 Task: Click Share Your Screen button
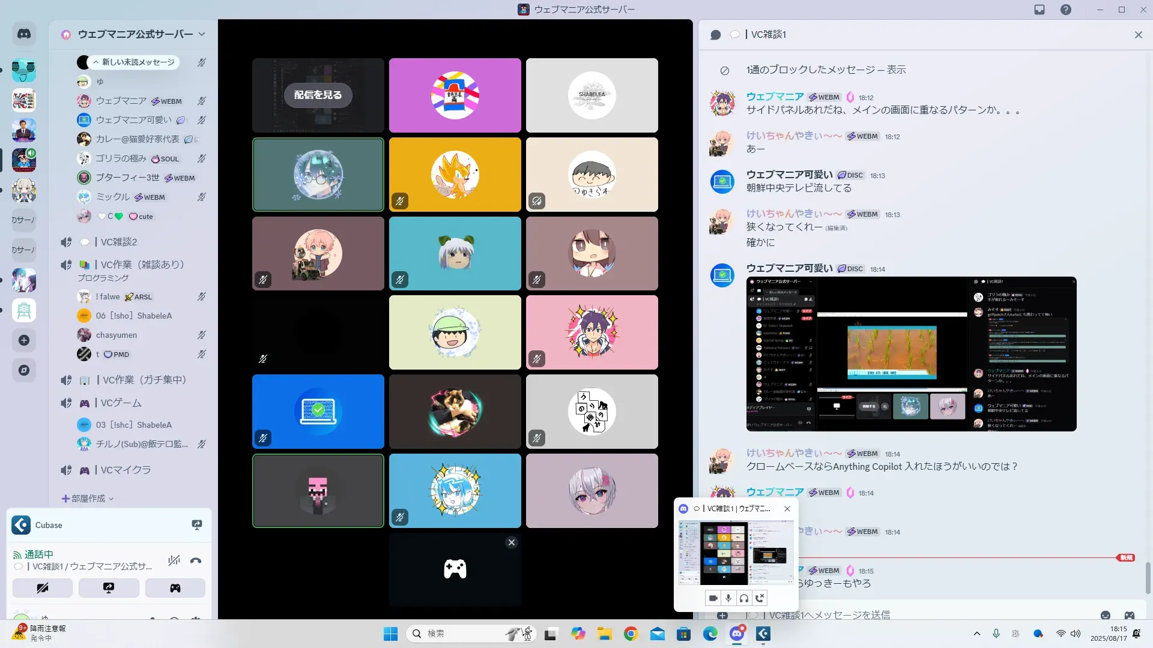[109, 588]
